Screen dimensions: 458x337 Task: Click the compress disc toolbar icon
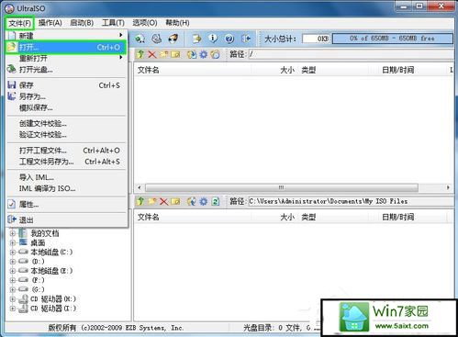coord(157,39)
